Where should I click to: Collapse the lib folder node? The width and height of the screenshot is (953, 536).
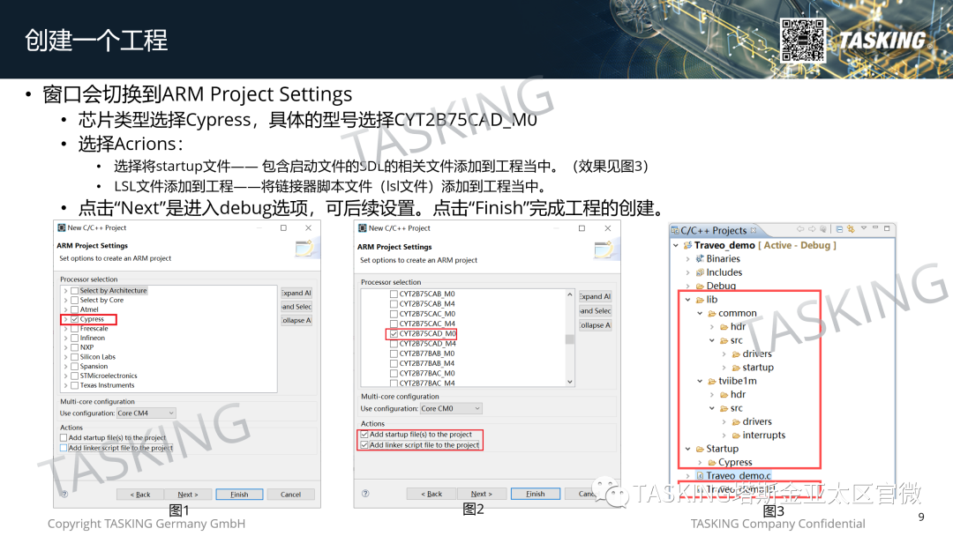pyautogui.click(x=688, y=300)
